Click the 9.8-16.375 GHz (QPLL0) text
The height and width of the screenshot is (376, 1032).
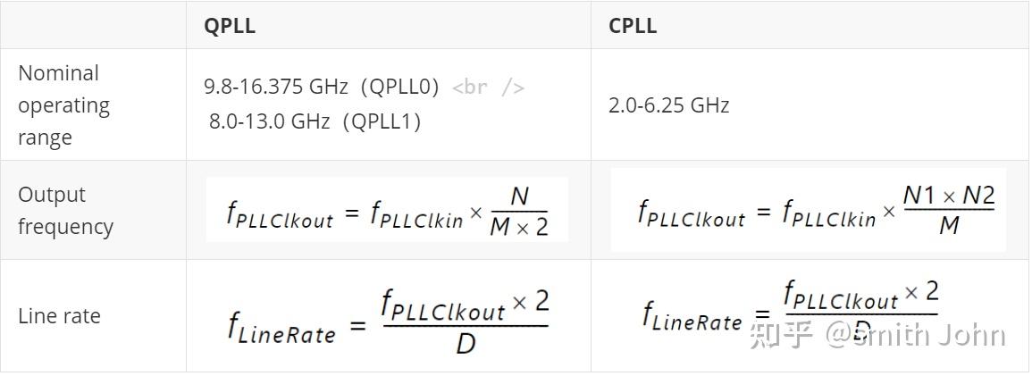click(322, 88)
